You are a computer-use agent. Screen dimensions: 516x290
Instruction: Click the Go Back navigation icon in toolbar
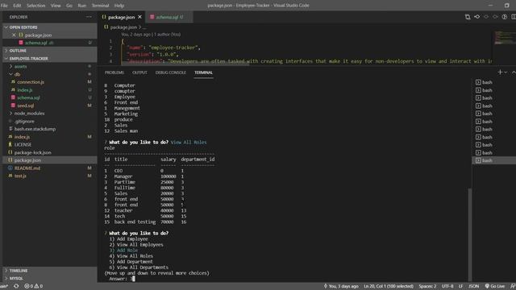point(476,17)
